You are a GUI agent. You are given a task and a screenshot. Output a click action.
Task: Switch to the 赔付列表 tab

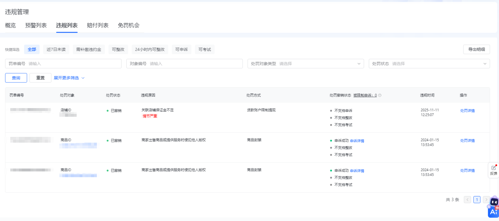97,26
